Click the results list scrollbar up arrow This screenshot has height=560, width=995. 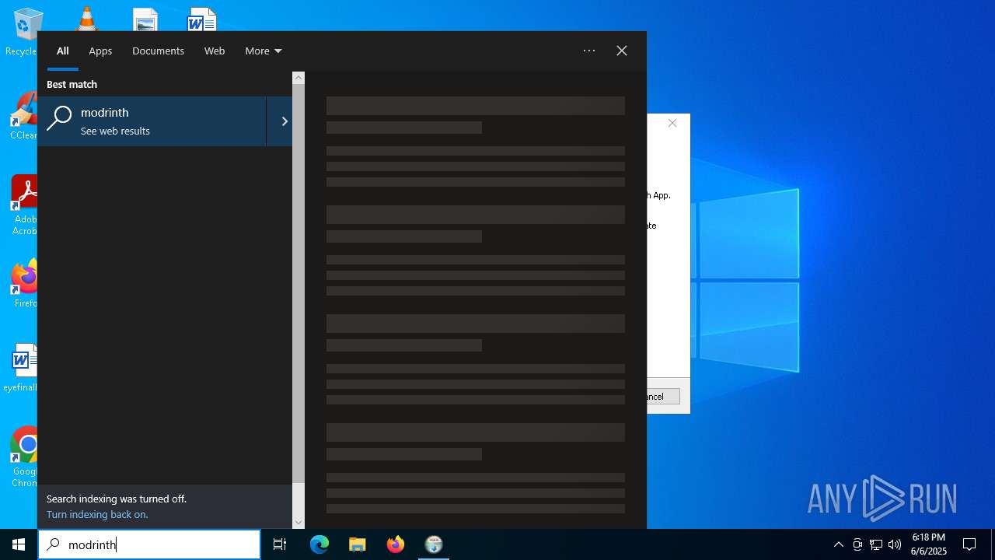[x=298, y=78]
